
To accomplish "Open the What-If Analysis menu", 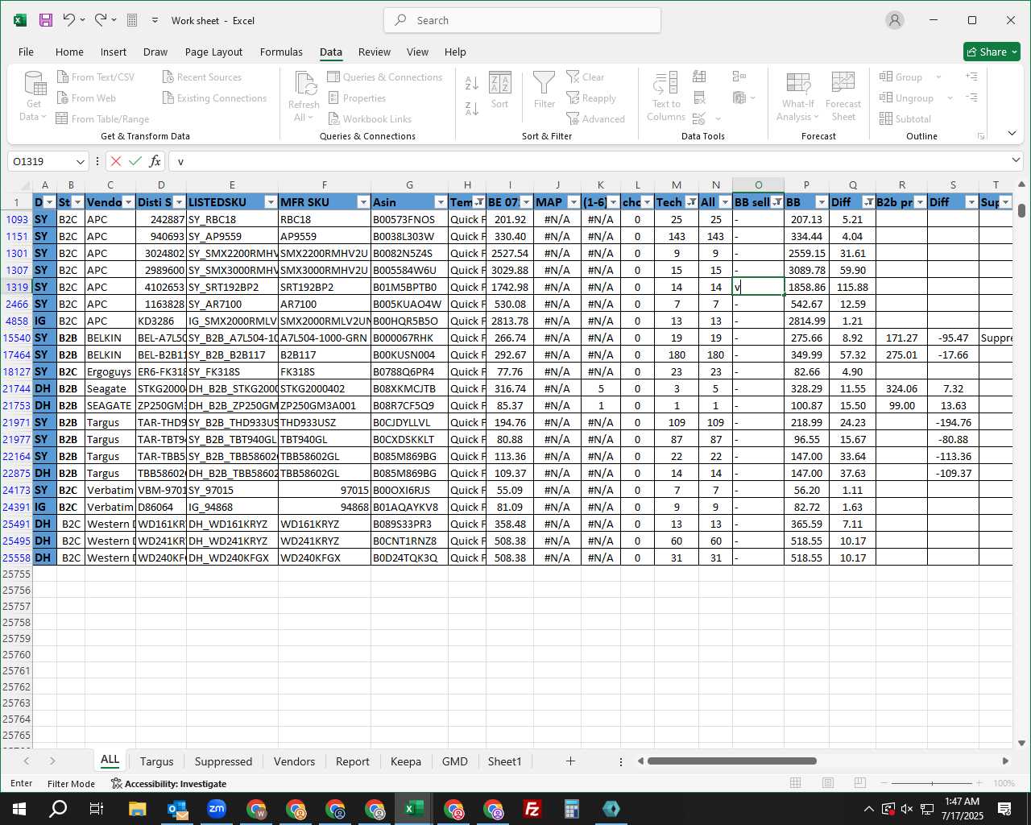I will click(797, 96).
